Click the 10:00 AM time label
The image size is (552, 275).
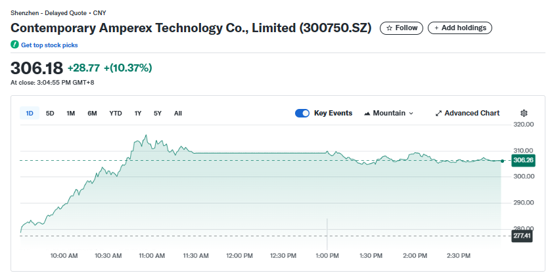[64, 256]
